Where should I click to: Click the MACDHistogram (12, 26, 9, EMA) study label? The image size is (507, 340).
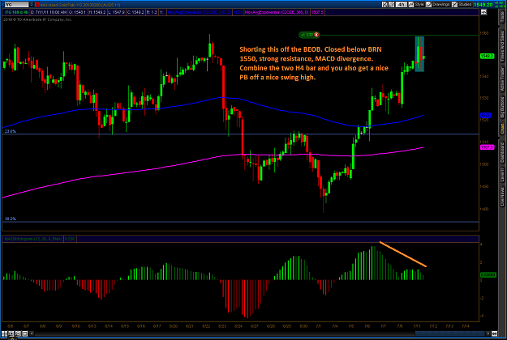tap(32, 239)
